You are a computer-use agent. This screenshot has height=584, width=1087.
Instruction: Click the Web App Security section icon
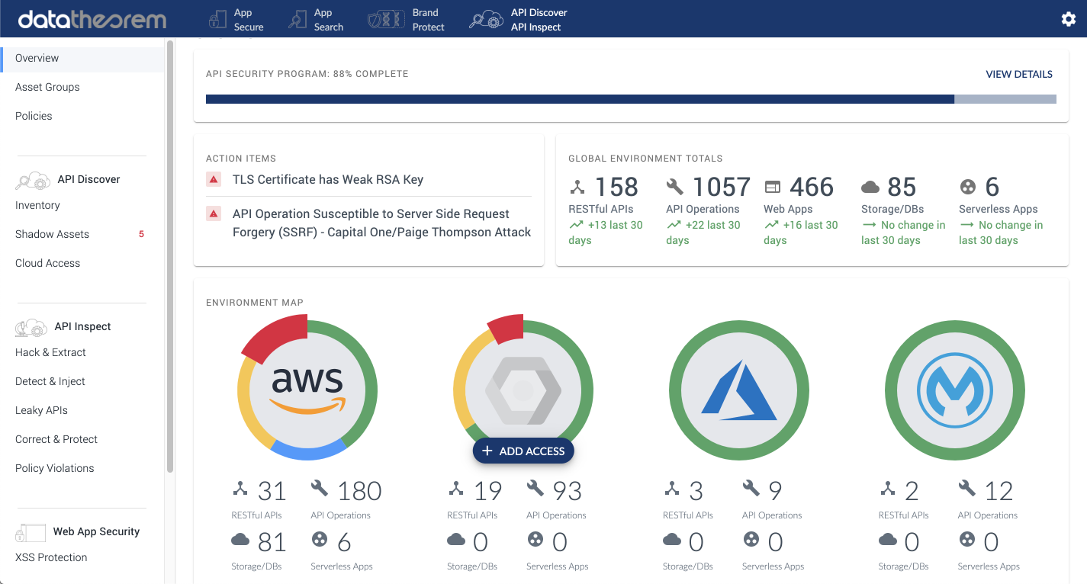click(x=31, y=532)
